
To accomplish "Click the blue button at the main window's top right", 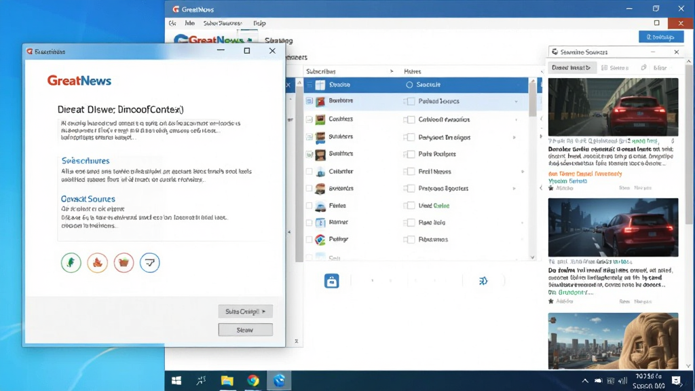I will point(661,37).
